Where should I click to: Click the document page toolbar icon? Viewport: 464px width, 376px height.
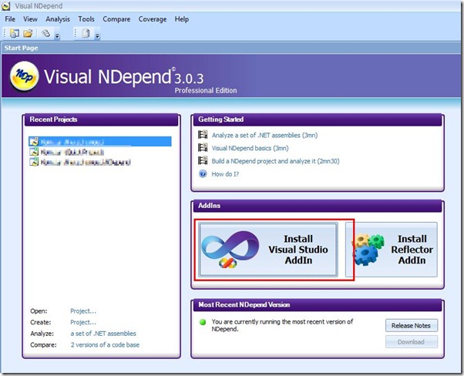(x=86, y=33)
